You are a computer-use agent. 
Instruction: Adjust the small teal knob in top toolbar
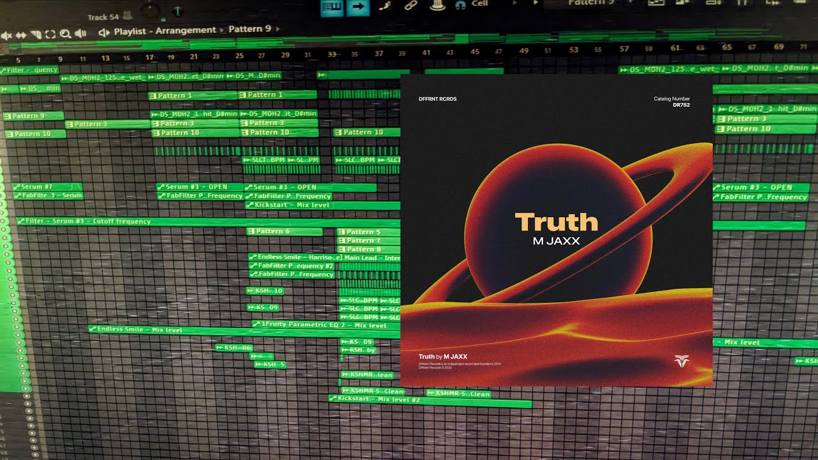coord(177,11)
